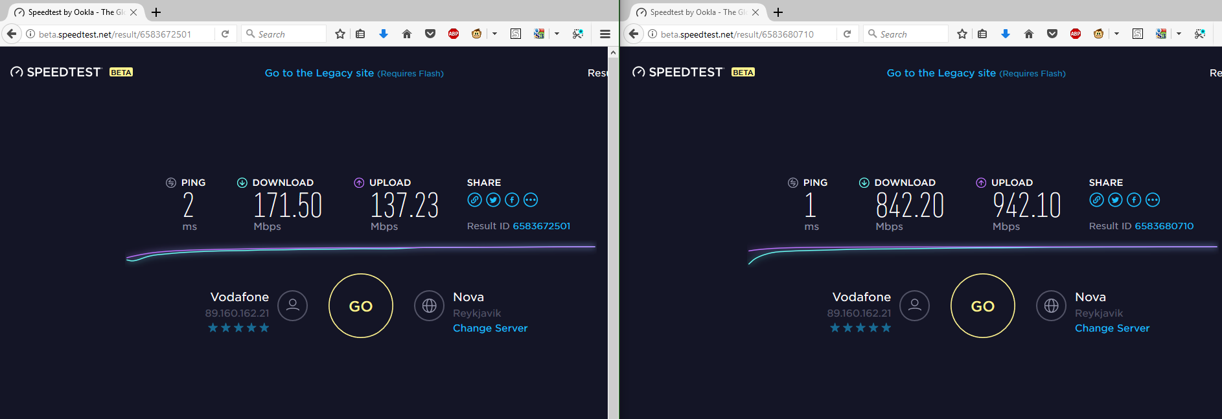Click the Nova server globe icon in left window
1222x419 pixels.
pyautogui.click(x=430, y=305)
